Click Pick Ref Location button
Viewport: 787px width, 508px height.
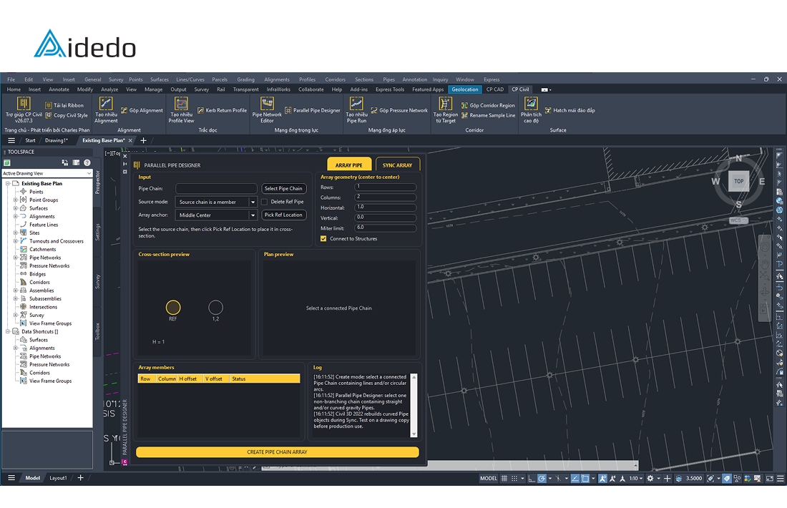click(x=283, y=215)
